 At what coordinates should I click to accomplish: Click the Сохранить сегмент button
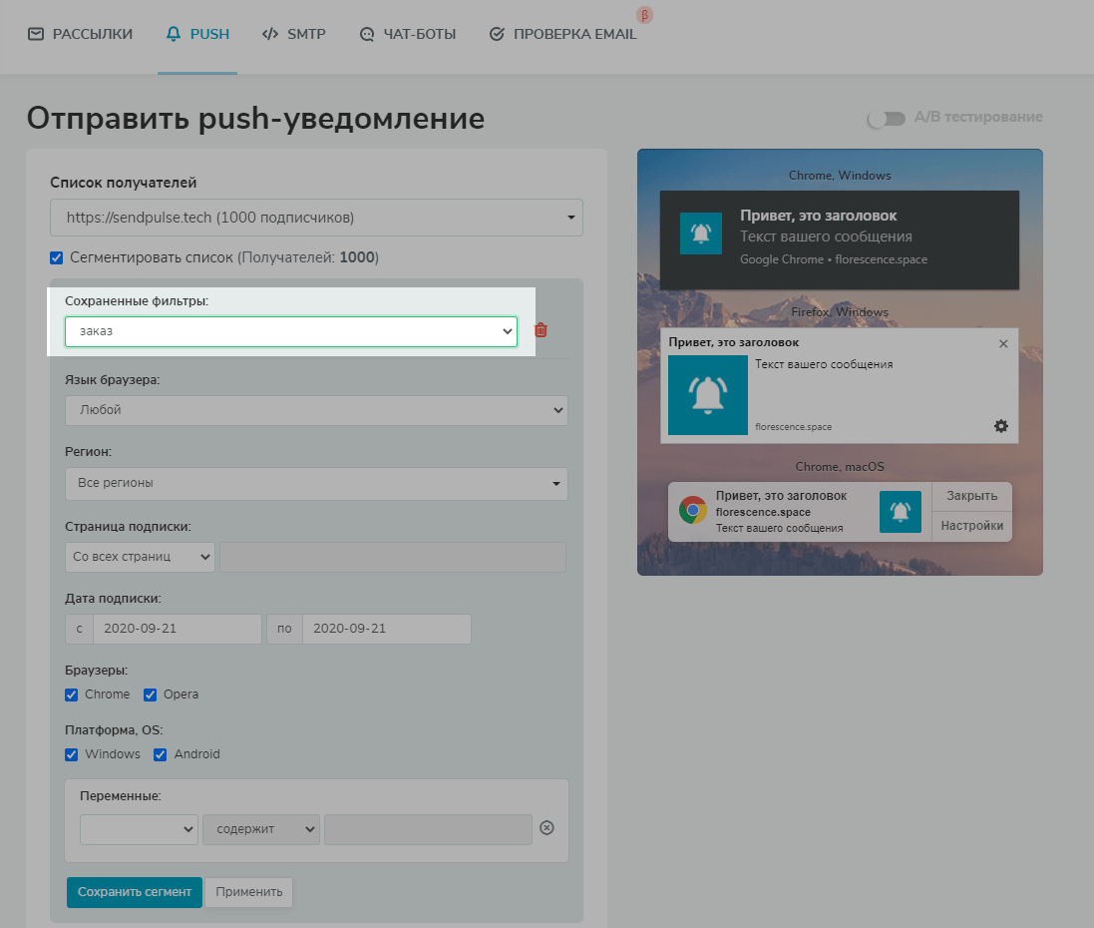[x=135, y=892]
